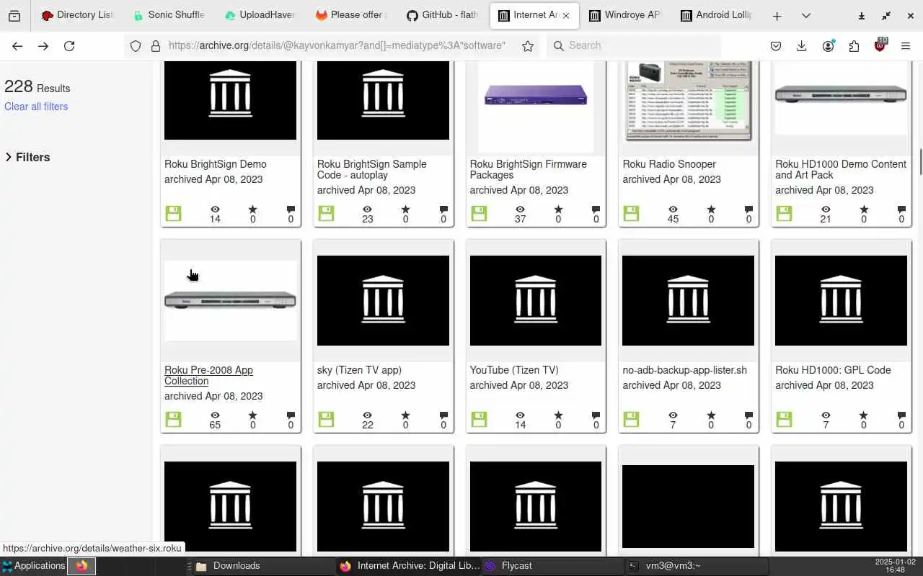
Task: Switch to the Windroye tab
Action: pos(624,15)
